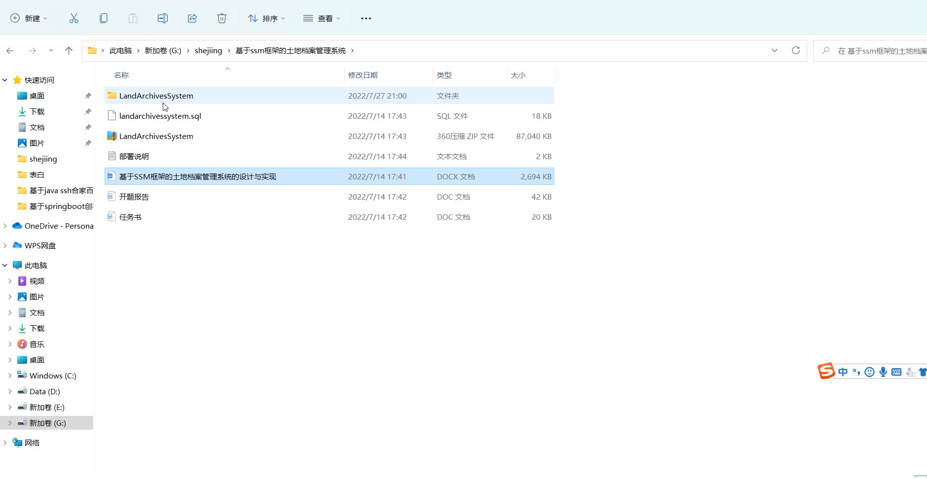Click the Copy icon in toolbar
Screen dimensions: 927x479
click(104, 18)
